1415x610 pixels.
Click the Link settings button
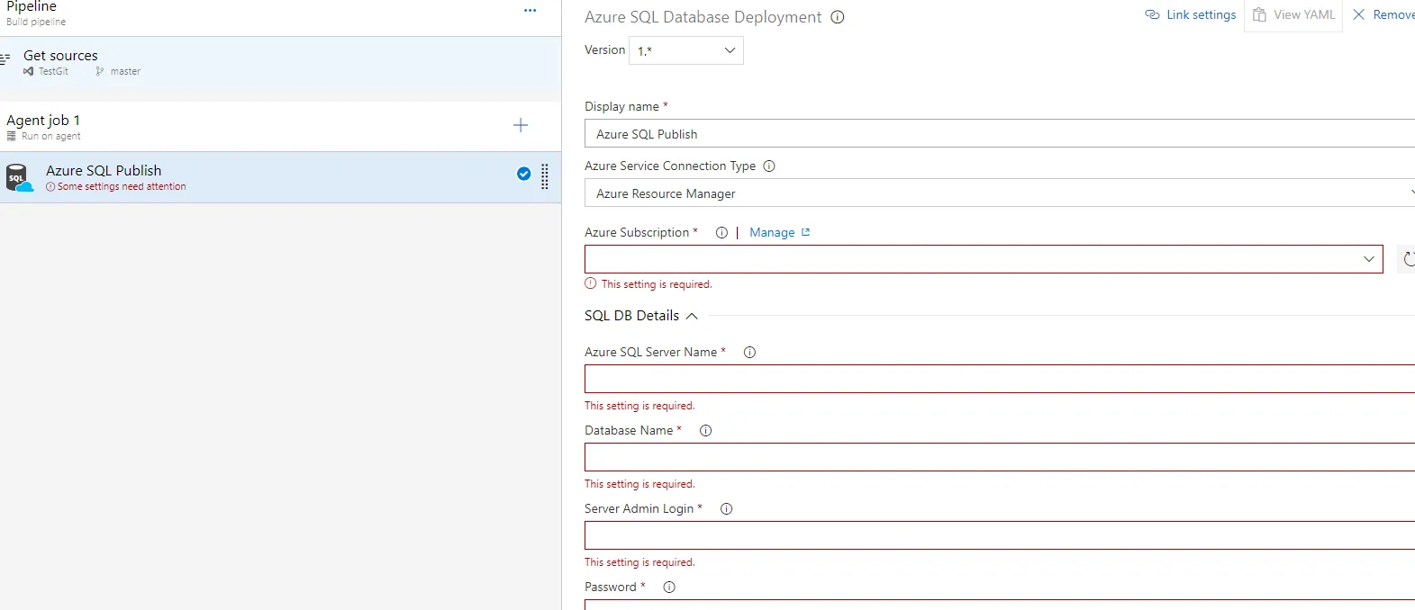(x=1191, y=15)
